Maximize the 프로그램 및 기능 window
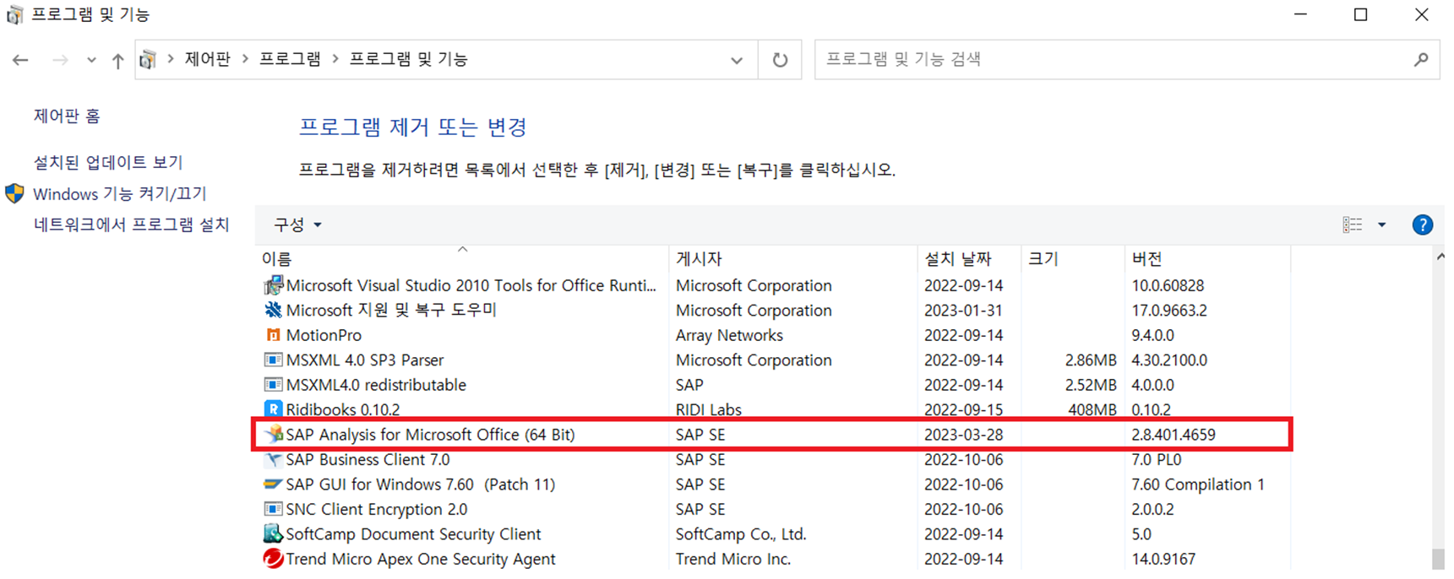 [1360, 14]
